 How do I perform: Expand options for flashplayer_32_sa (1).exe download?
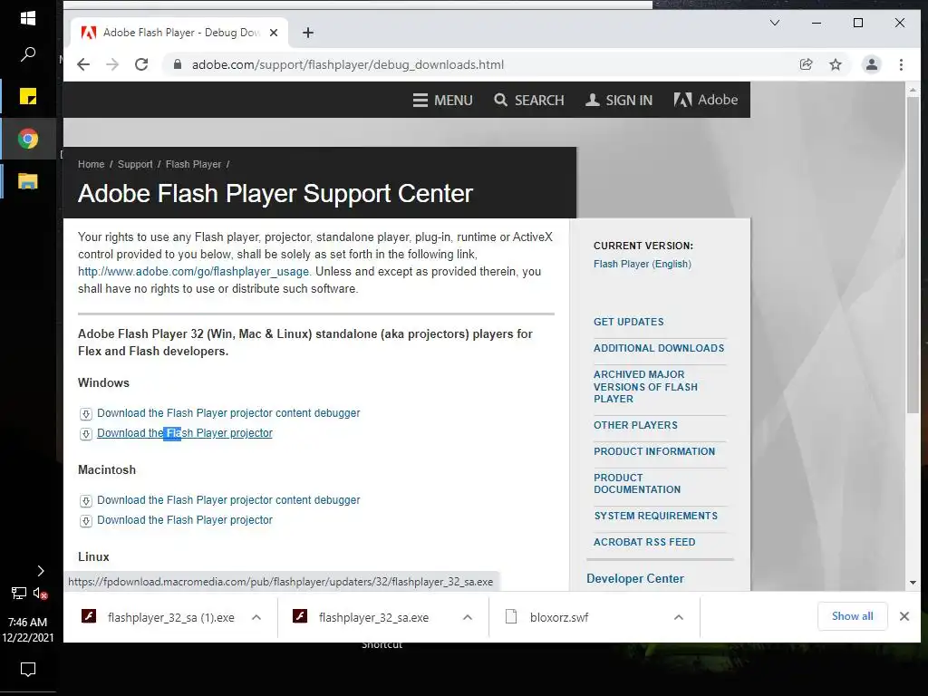256,617
